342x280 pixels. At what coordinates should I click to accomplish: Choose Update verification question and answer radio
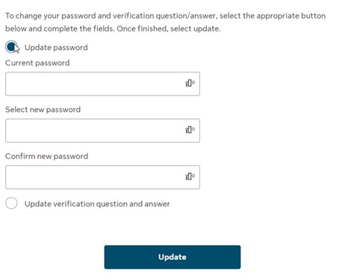pos(11,203)
